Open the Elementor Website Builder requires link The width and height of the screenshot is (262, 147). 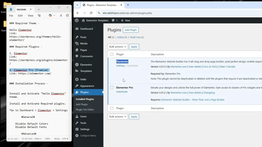click(193, 100)
